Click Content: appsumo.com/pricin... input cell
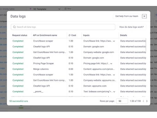The image size is (157, 118). tap(99, 69)
